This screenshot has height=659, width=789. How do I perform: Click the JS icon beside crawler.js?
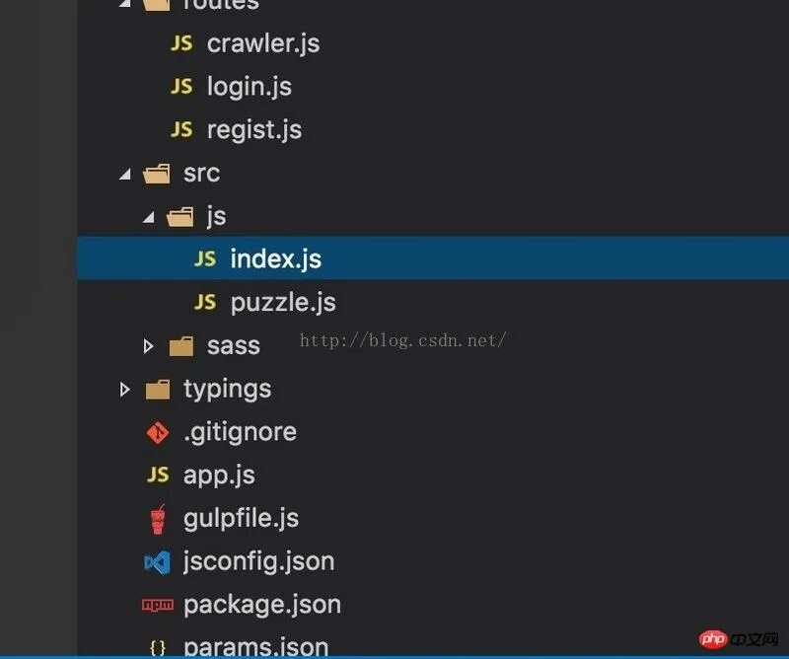pyautogui.click(x=181, y=43)
